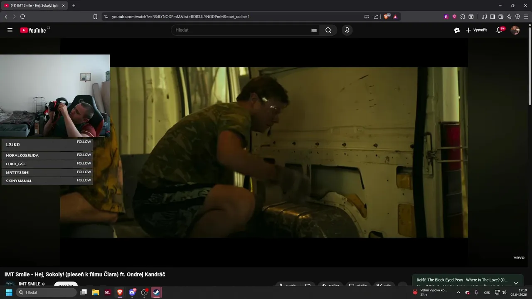Viewport: 532px width, 299px height.
Task: Click the vevo logo on the video
Action: [519, 258]
